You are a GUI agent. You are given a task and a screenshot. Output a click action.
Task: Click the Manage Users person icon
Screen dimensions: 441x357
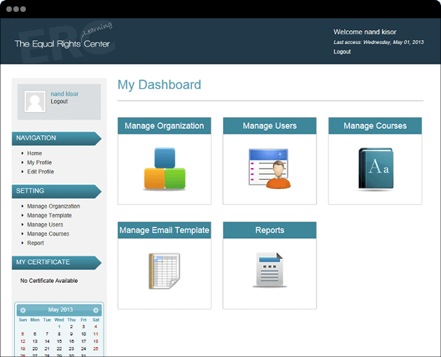tap(269, 169)
